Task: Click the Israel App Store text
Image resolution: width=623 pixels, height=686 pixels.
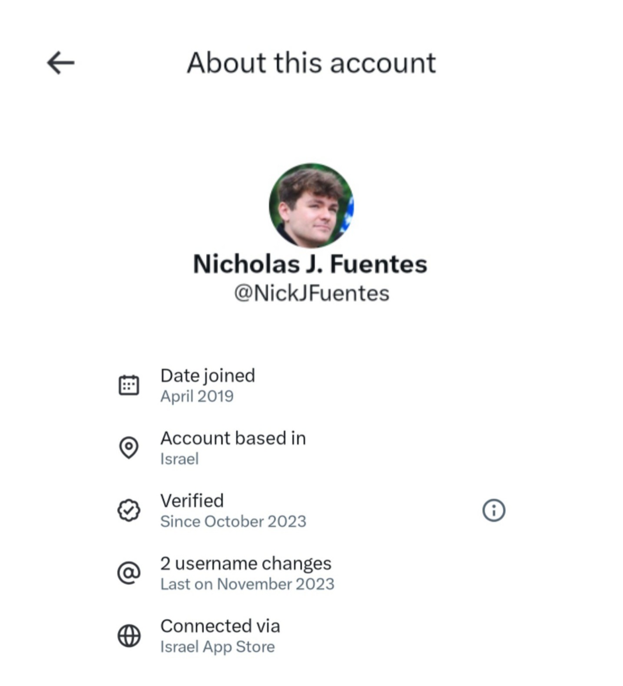Action: pyautogui.click(x=217, y=646)
